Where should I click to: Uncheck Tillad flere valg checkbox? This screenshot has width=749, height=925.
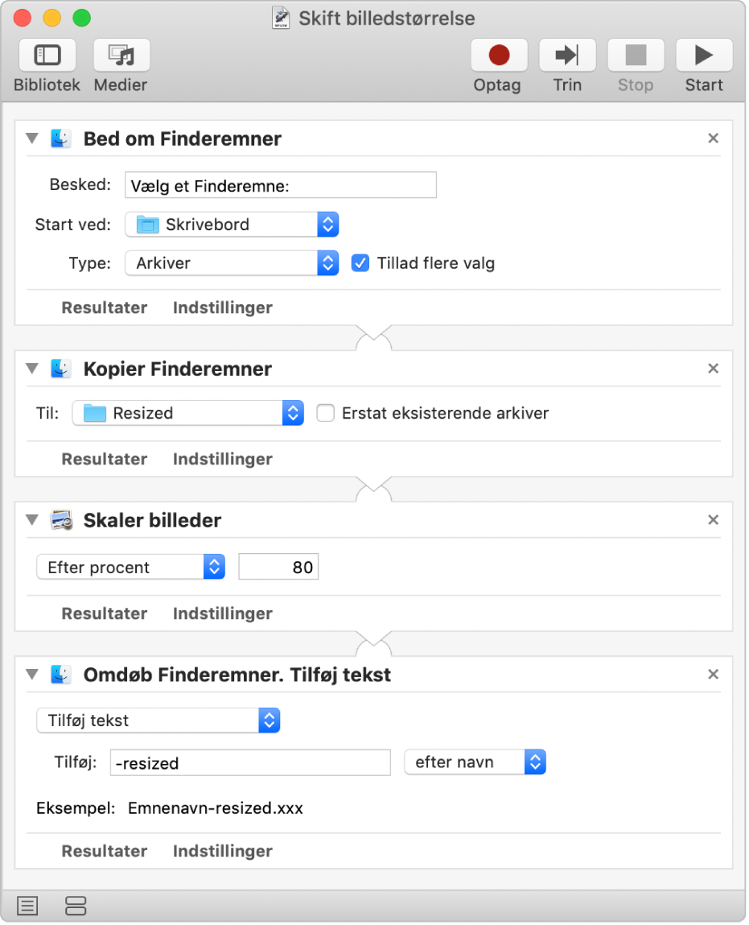pyautogui.click(x=360, y=263)
